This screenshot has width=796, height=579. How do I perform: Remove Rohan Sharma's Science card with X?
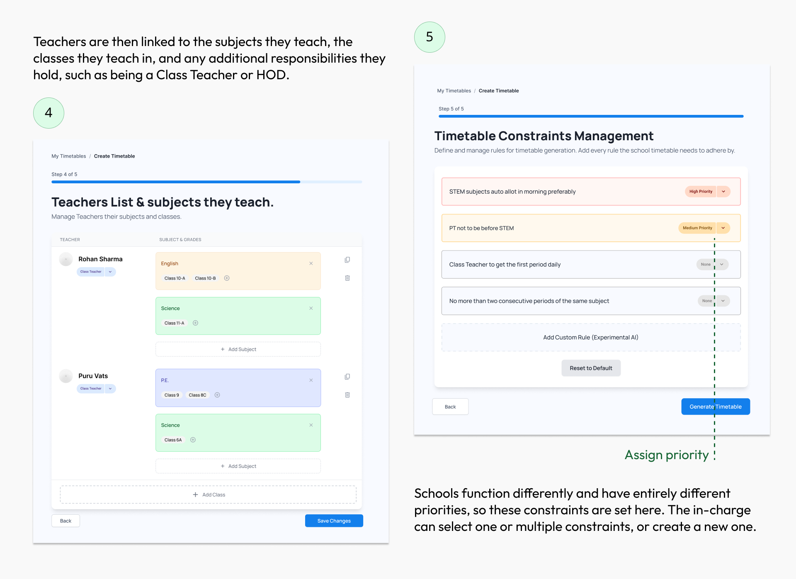pyautogui.click(x=311, y=308)
